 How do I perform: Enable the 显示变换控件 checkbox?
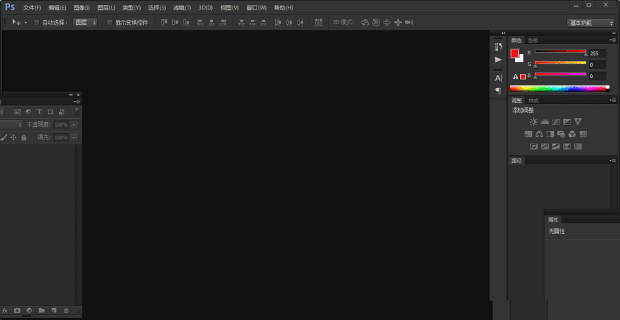(110, 22)
